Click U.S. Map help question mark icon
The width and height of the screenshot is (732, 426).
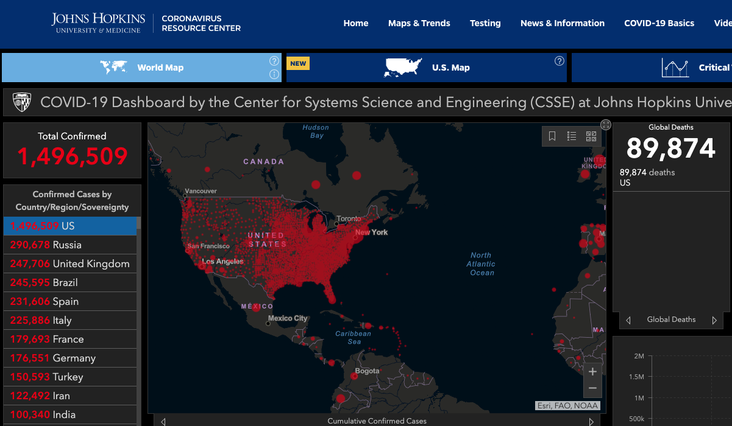[x=560, y=61]
